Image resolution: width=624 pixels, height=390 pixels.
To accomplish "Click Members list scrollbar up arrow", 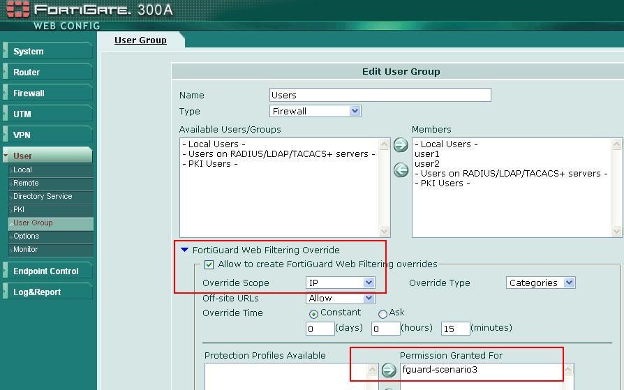I will coord(617,144).
